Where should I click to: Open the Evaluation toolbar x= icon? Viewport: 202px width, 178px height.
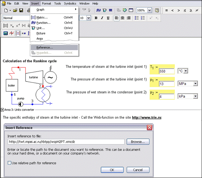tap(24, 33)
